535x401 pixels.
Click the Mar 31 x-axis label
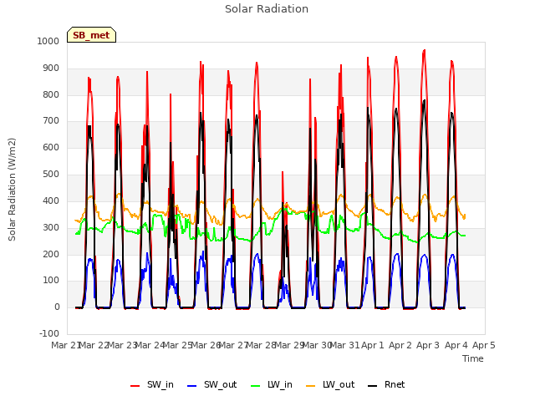pos(344,345)
